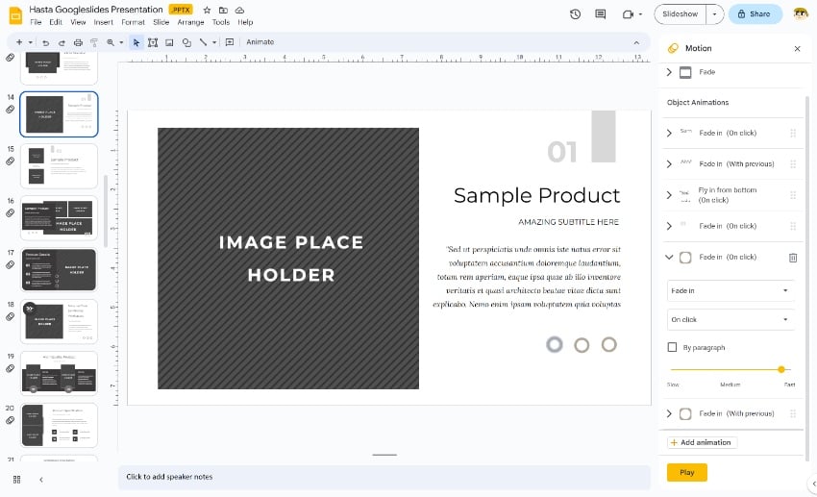Open the On click trigger dropdown
The image size is (817, 497).
[730, 319]
